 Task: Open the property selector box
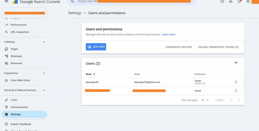point(24,13)
